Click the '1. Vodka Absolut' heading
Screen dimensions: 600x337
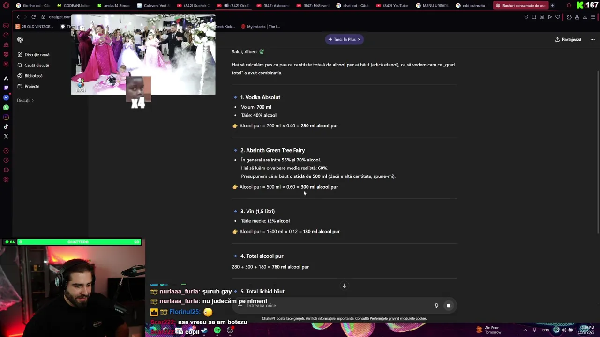pyautogui.click(x=260, y=97)
